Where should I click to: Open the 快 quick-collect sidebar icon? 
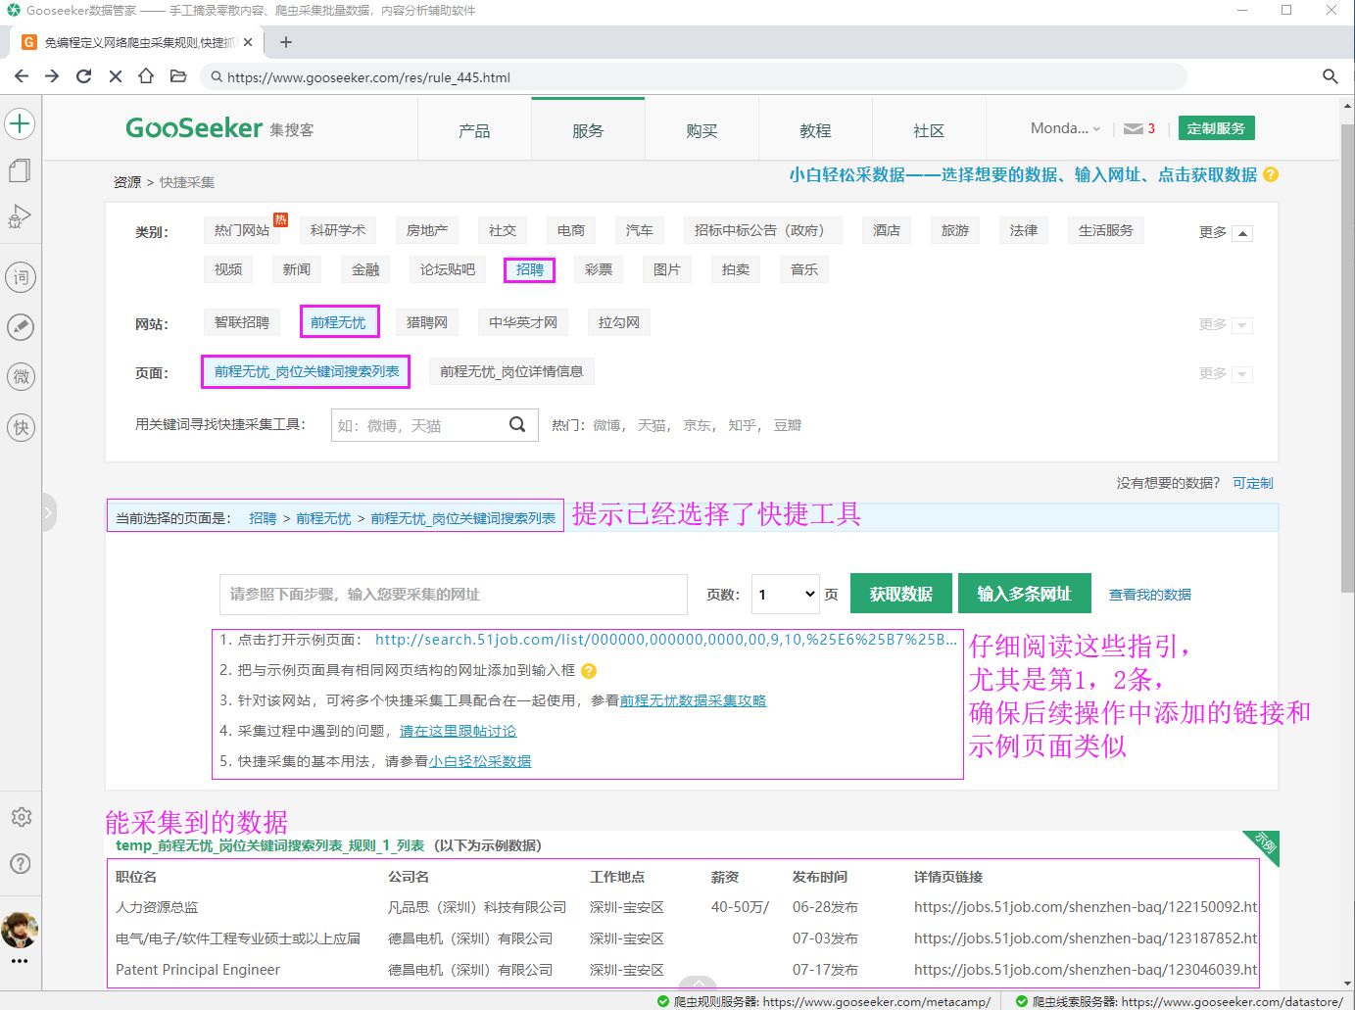21,427
